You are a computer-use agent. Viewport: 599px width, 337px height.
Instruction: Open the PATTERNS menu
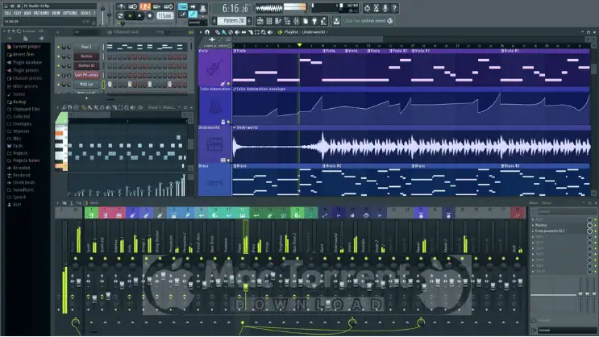[41, 13]
